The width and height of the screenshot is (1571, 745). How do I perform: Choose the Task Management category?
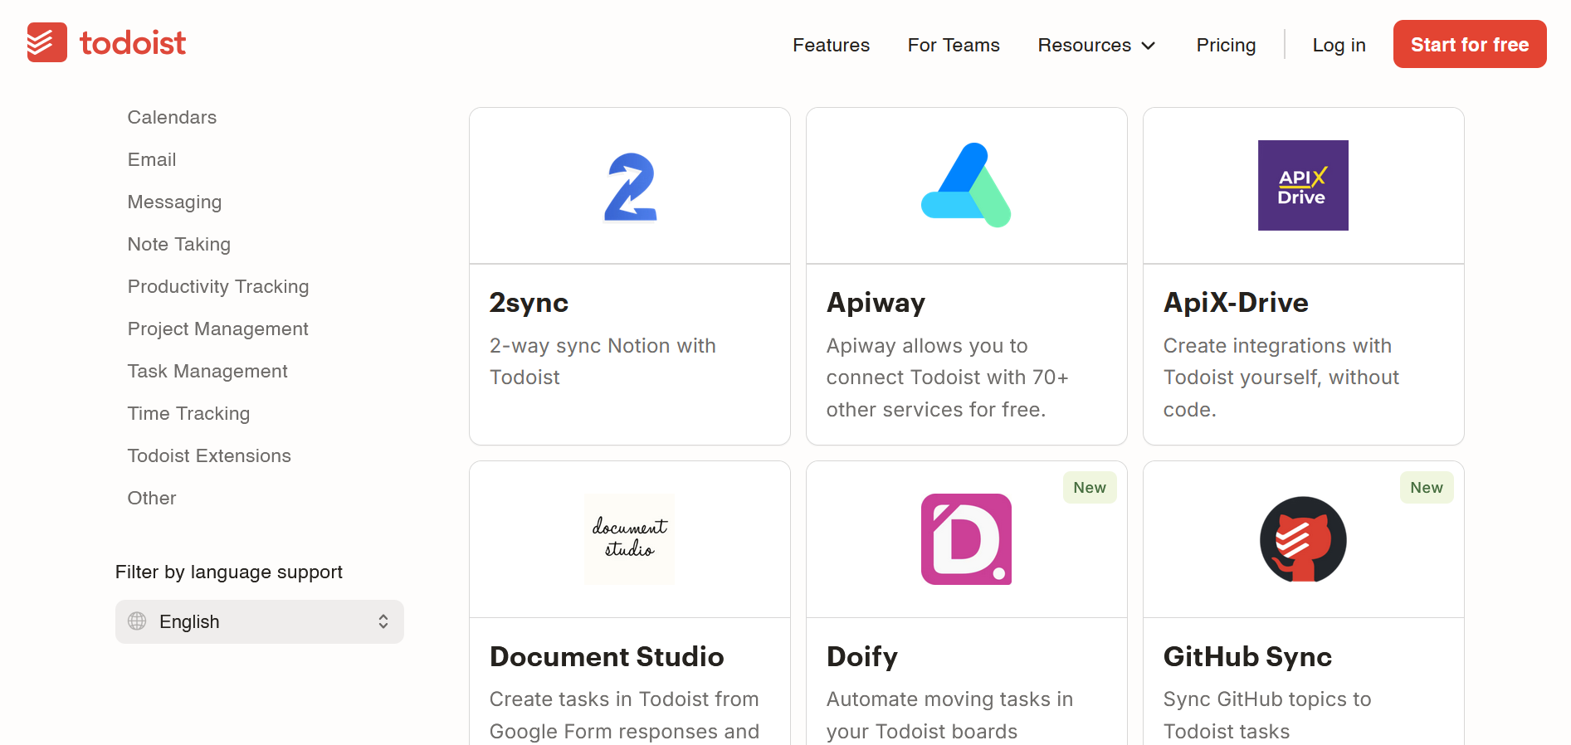tap(207, 371)
